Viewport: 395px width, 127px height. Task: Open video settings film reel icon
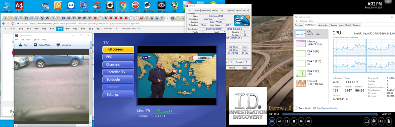click(374, 121)
